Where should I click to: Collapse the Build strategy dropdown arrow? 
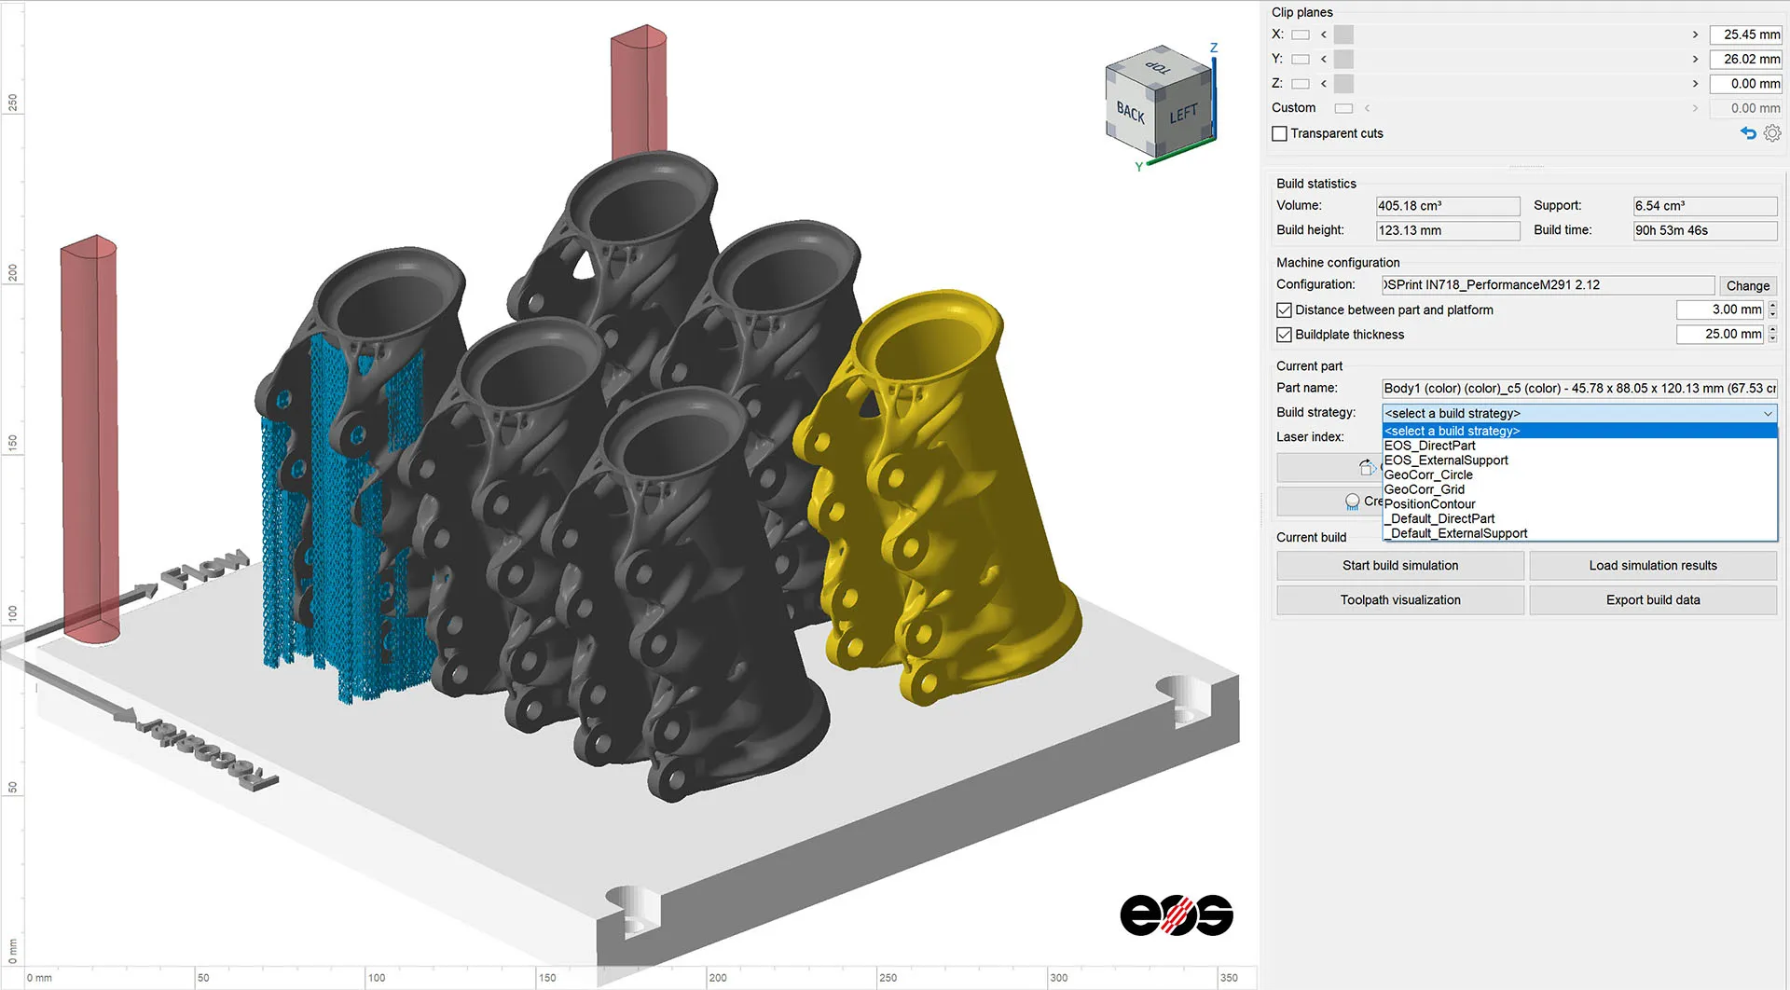point(1768,414)
